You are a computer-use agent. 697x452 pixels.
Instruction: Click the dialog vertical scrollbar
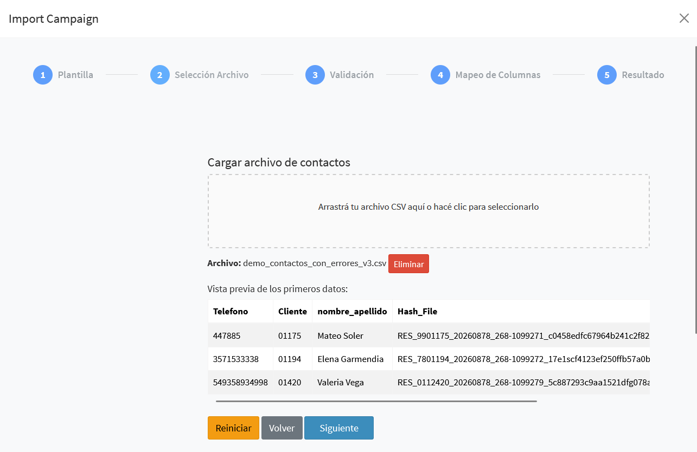tap(695, 190)
